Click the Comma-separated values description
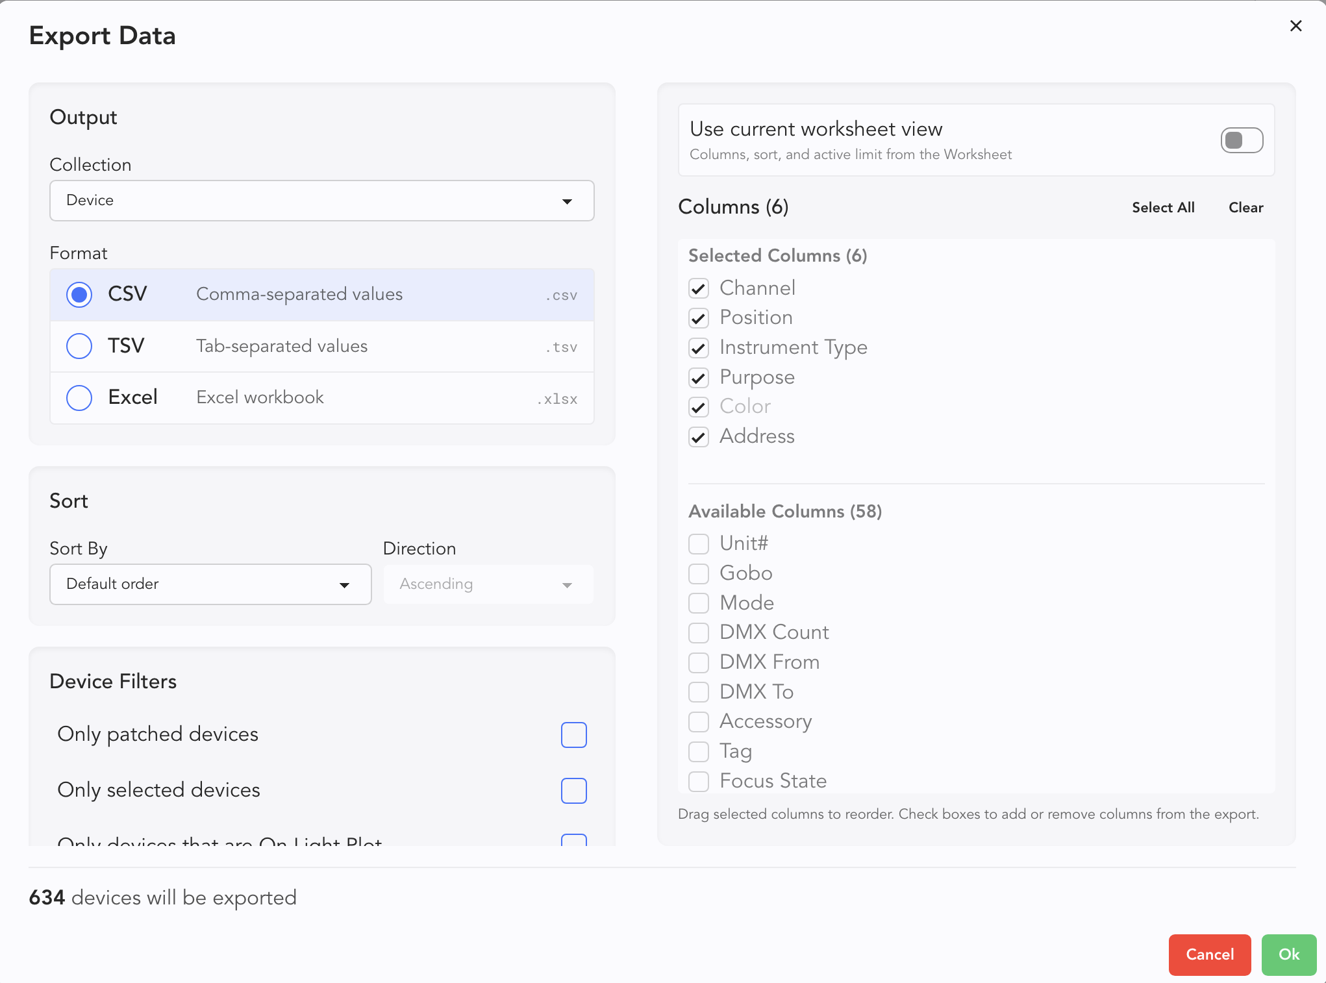 (x=299, y=294)
